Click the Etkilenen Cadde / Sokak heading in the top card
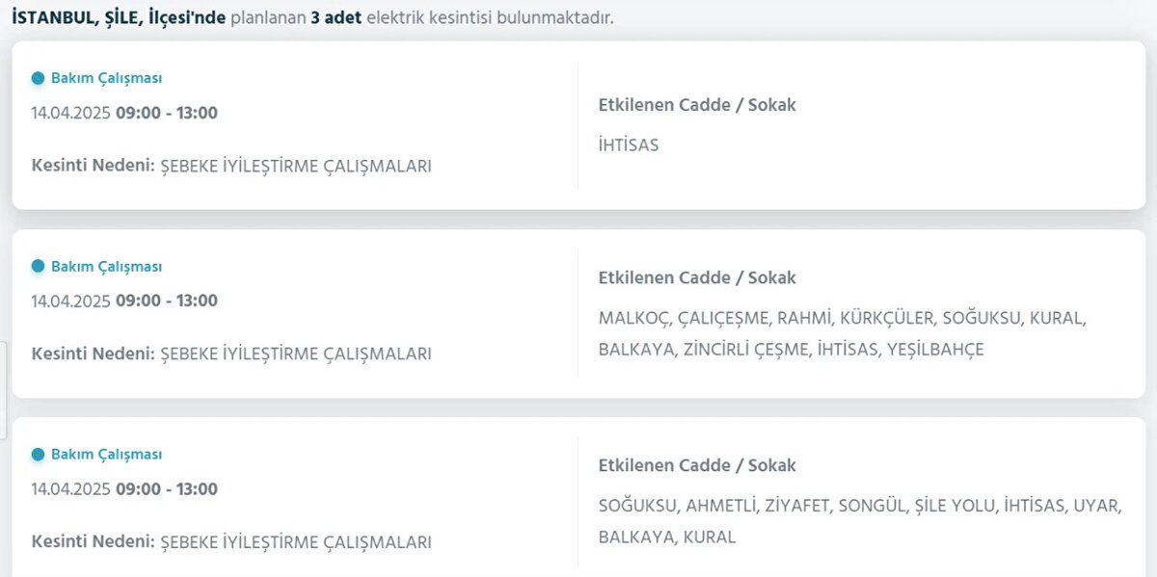The height and width of the screenshot is (577, 1157). pyautogui.click(x=697, y=105)
